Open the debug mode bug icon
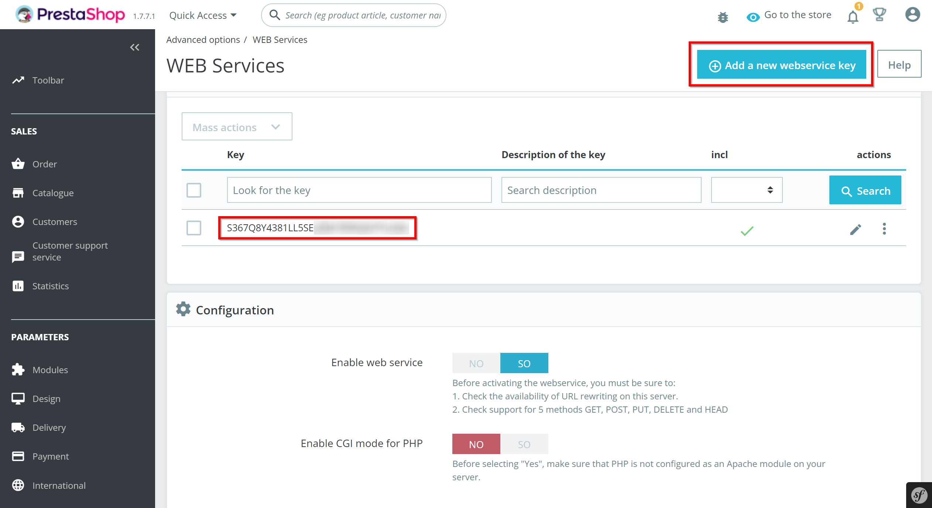 723,17
